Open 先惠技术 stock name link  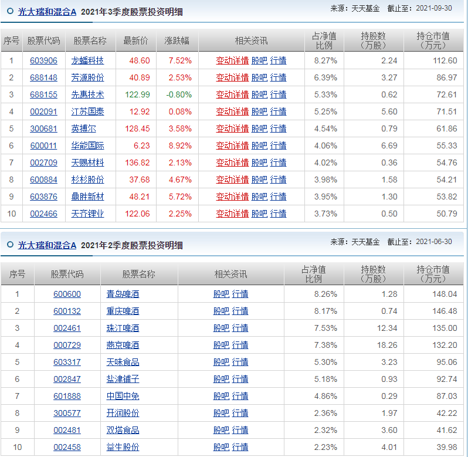pos(87,94)
